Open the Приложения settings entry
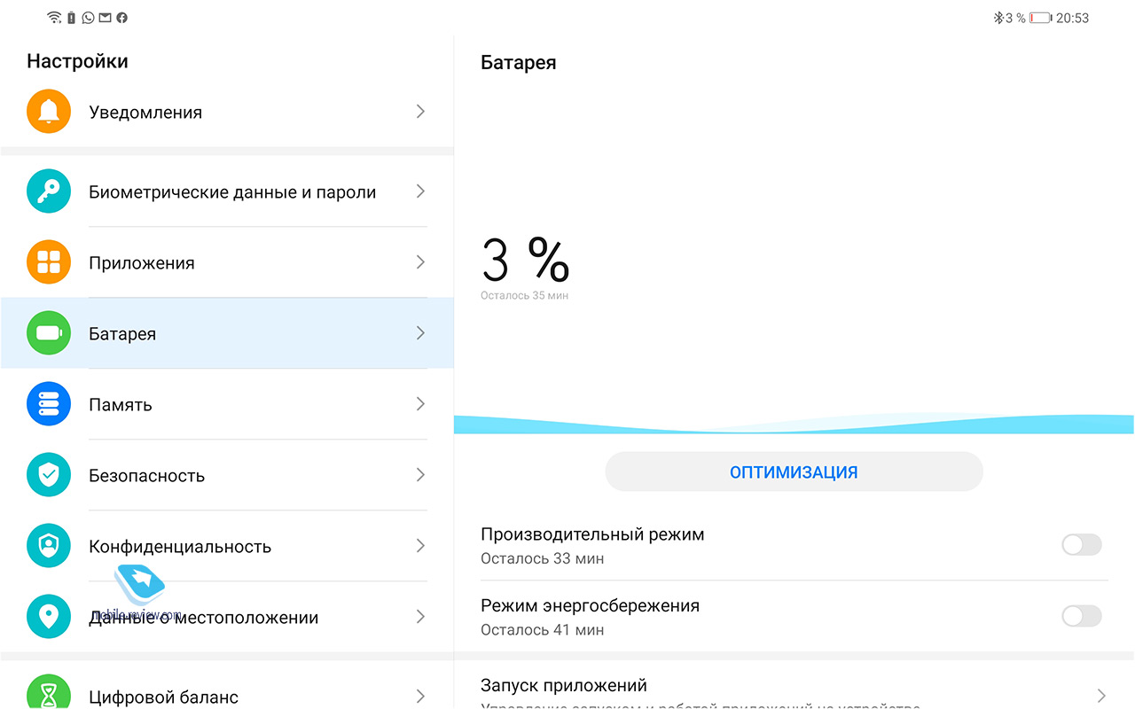 click(x=227, y=262)
